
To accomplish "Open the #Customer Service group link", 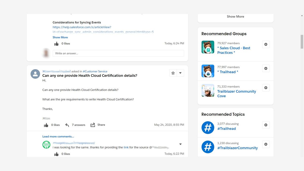I will tap(95, 71).
